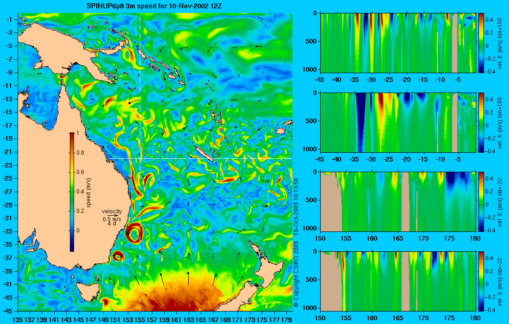Click the speed (m/s) colorbar on the map
Viewport: 509px width, 324px height.
click(x=72, y=192)
